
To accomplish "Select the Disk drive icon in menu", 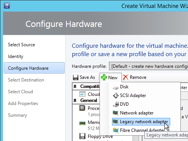I will pyautogui.click(x=115, y=88).
